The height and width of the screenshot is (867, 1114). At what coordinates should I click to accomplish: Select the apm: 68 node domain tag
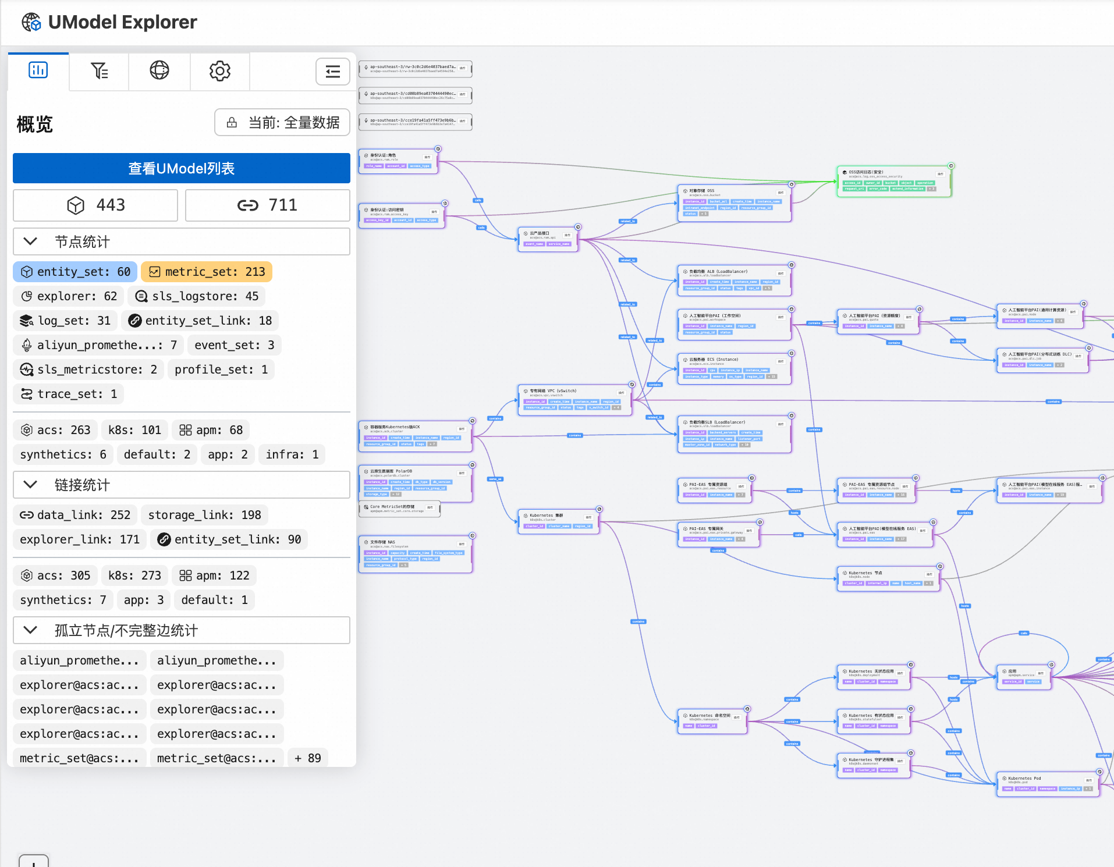click(211, 430)
